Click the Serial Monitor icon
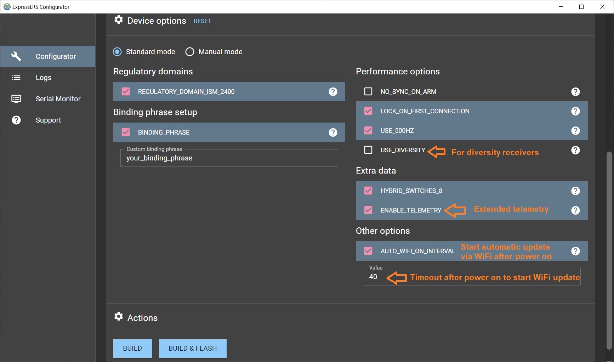Image resolution: width=614 pixels, height=362 pixels. tap(16, 99)
